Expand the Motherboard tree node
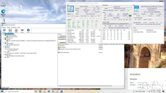 click(x=4, y=38)
